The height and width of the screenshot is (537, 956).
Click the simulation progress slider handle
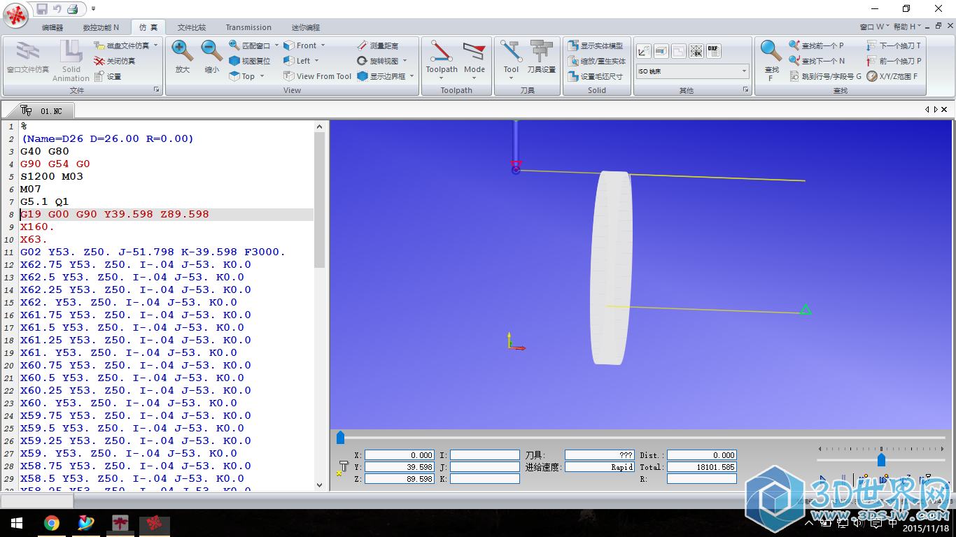(x=340, y=438)
